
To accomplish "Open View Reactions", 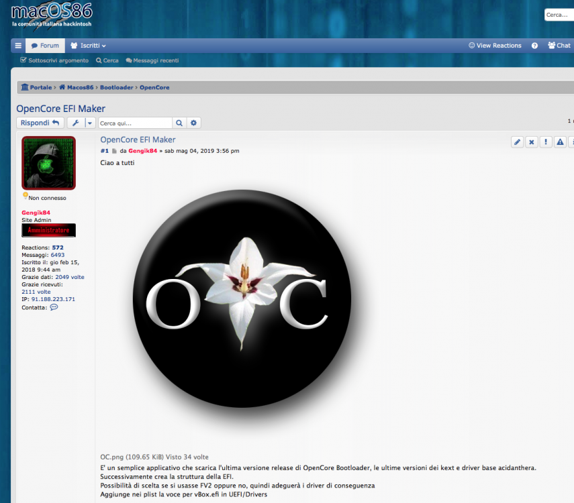I will tap(495, 46).
